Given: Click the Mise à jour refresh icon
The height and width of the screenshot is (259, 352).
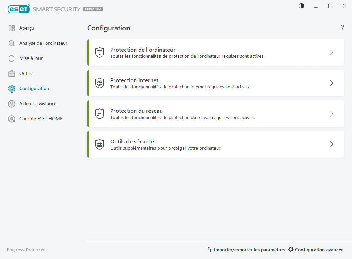Looking at the screenshot, I should point(12,58).
